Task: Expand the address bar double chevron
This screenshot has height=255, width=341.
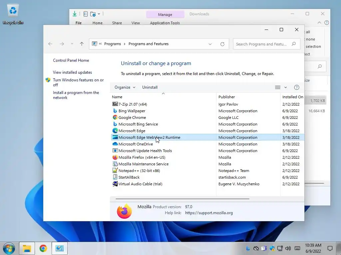Action: pyautogui.click(x=100, y=43)
